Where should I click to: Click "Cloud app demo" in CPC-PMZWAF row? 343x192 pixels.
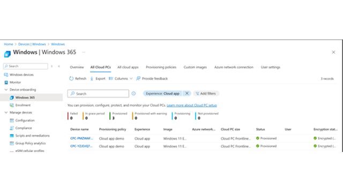point(111,139)
